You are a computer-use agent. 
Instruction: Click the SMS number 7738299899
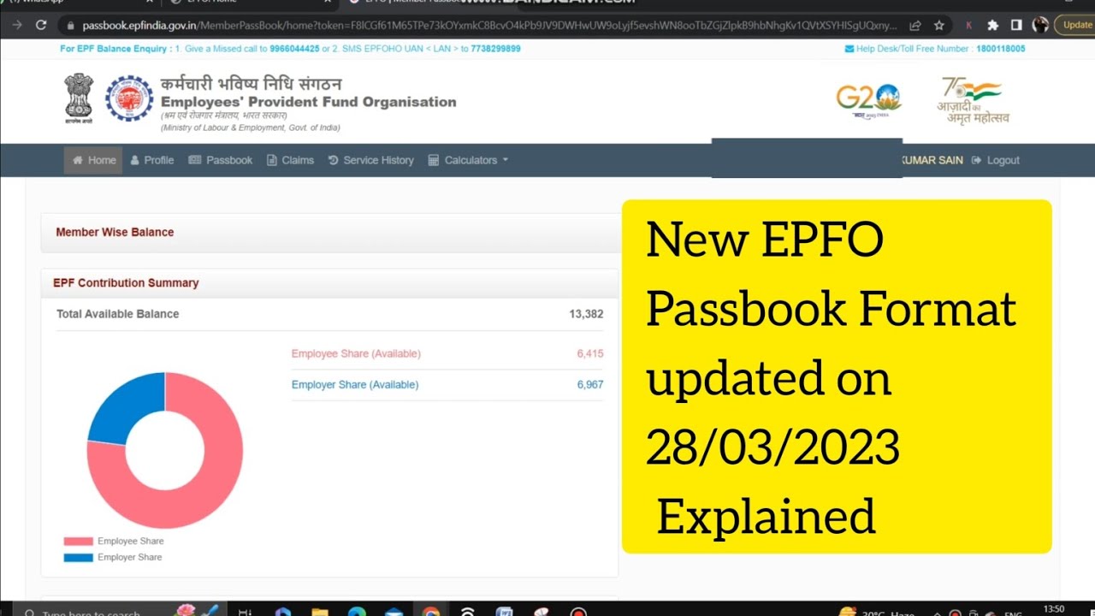click(x=495, y=49)
